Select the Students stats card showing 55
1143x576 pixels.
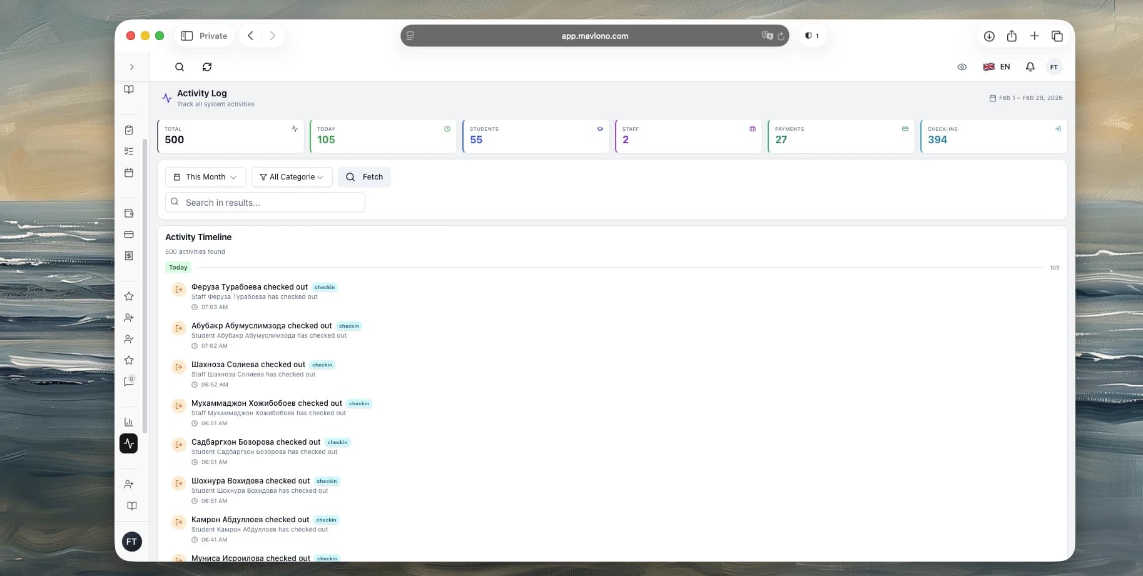536,136
